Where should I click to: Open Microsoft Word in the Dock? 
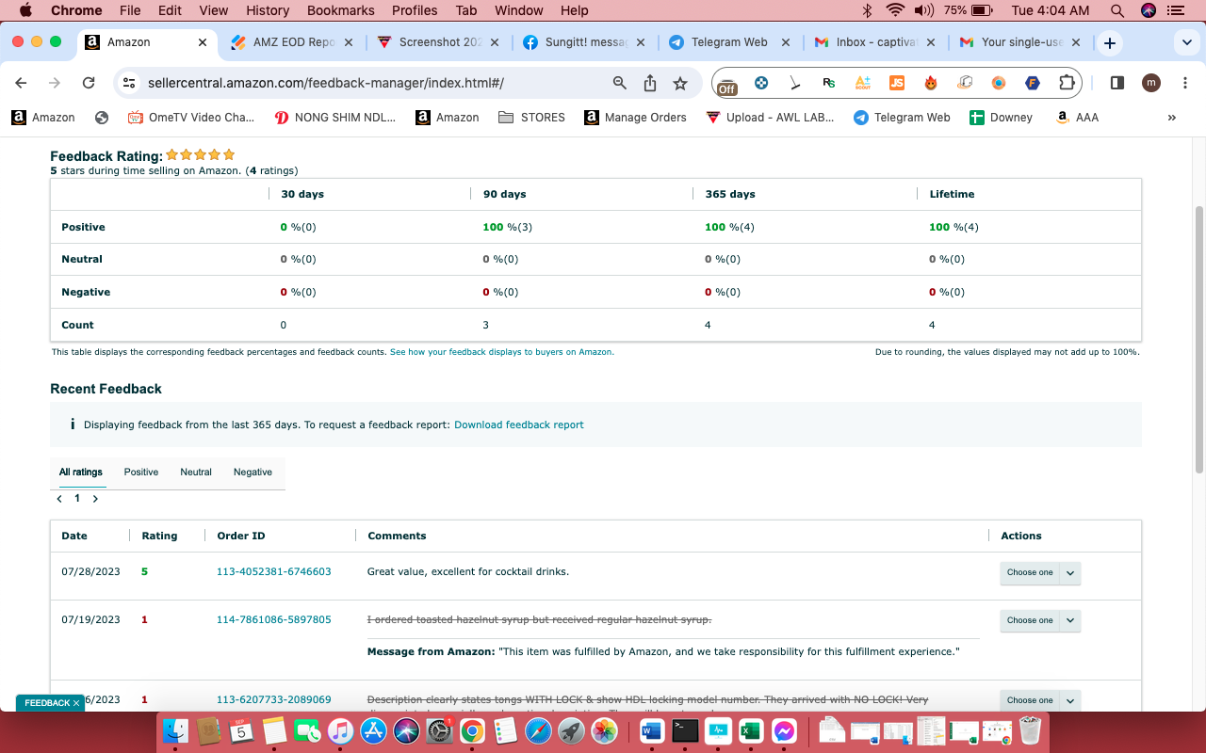pyautogui.click(x=652, y=730)
